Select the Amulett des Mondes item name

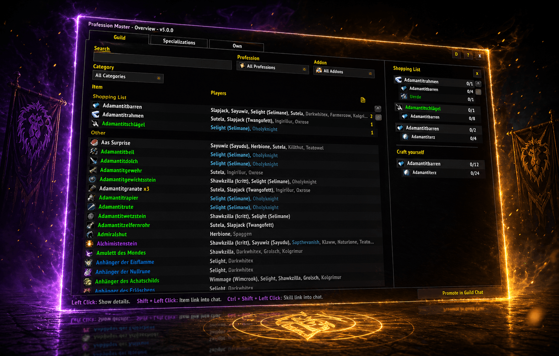[x=121, y=253]
